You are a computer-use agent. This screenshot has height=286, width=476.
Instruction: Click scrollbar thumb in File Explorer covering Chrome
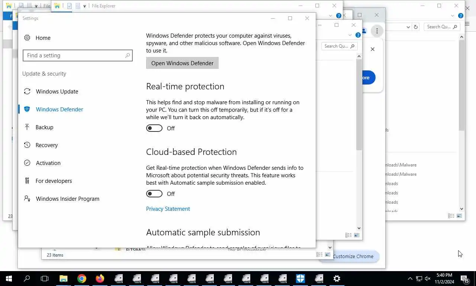359,105
